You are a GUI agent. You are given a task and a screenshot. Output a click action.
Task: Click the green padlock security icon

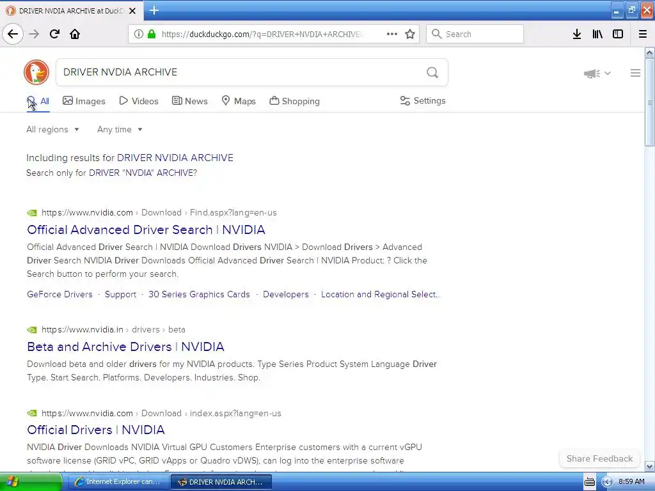point(152,34)
